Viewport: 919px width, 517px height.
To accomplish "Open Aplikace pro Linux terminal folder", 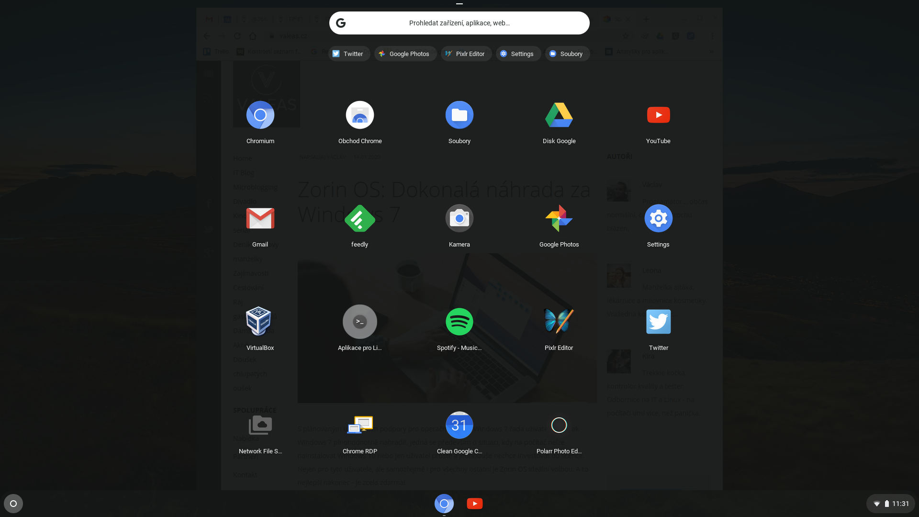I will (x=360, y=322).
